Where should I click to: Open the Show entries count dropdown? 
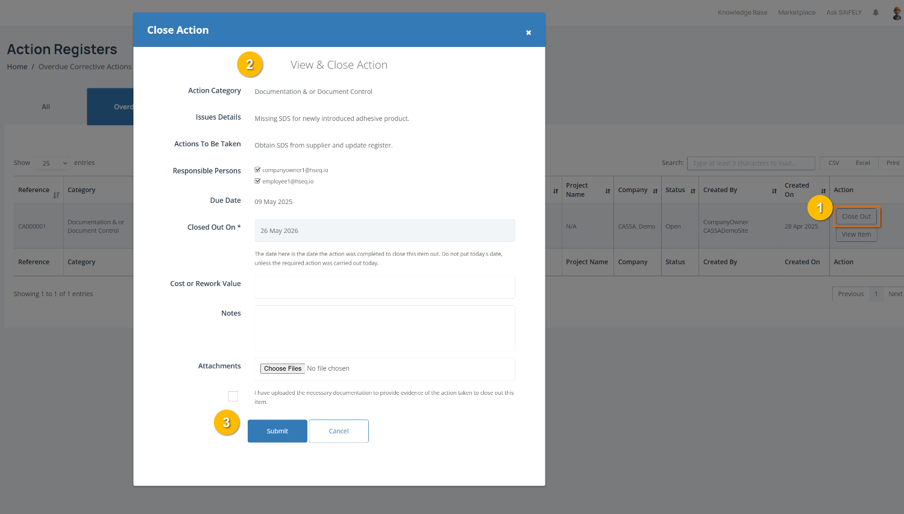pyautogui.click(x=52, y=163)
